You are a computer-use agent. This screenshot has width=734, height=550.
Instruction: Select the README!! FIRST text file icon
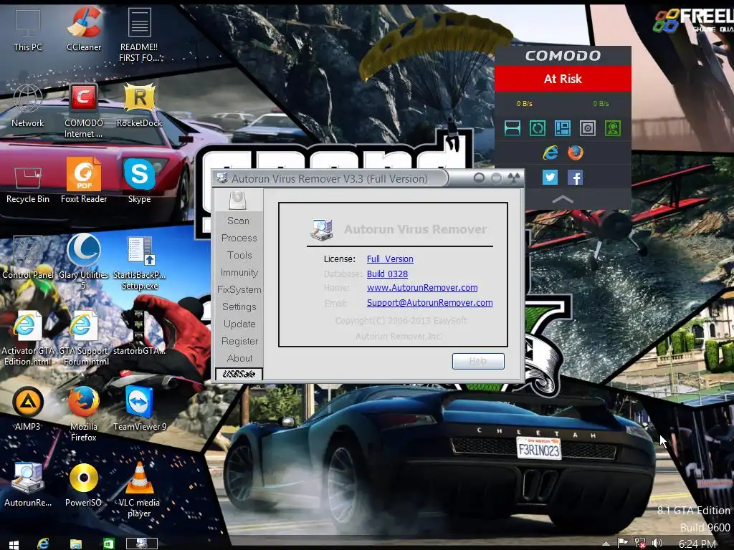pyautogui.click(x=139, y=35)
